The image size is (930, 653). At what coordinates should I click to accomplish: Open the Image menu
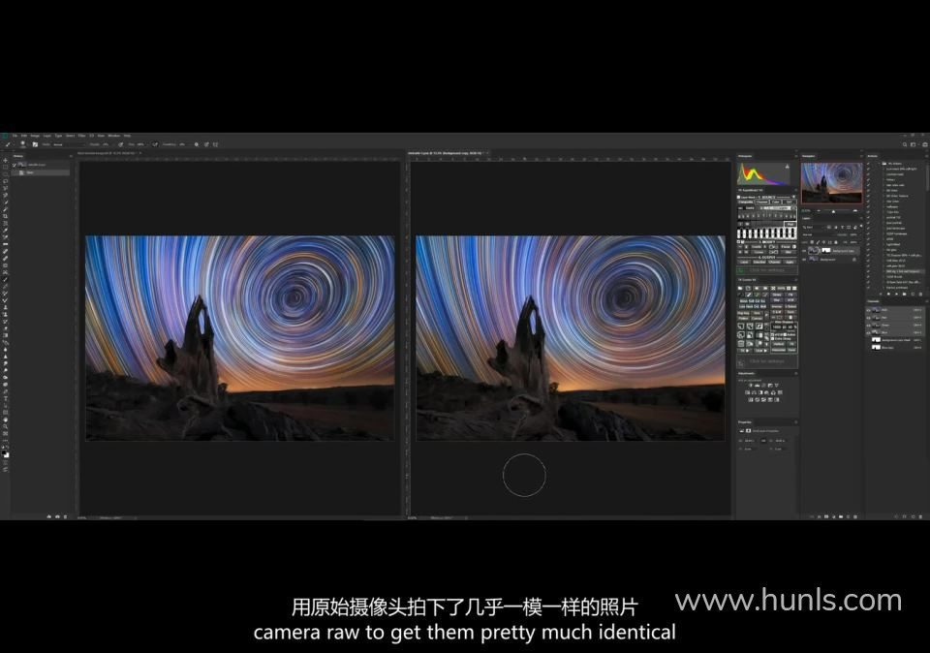coord(35,136)
